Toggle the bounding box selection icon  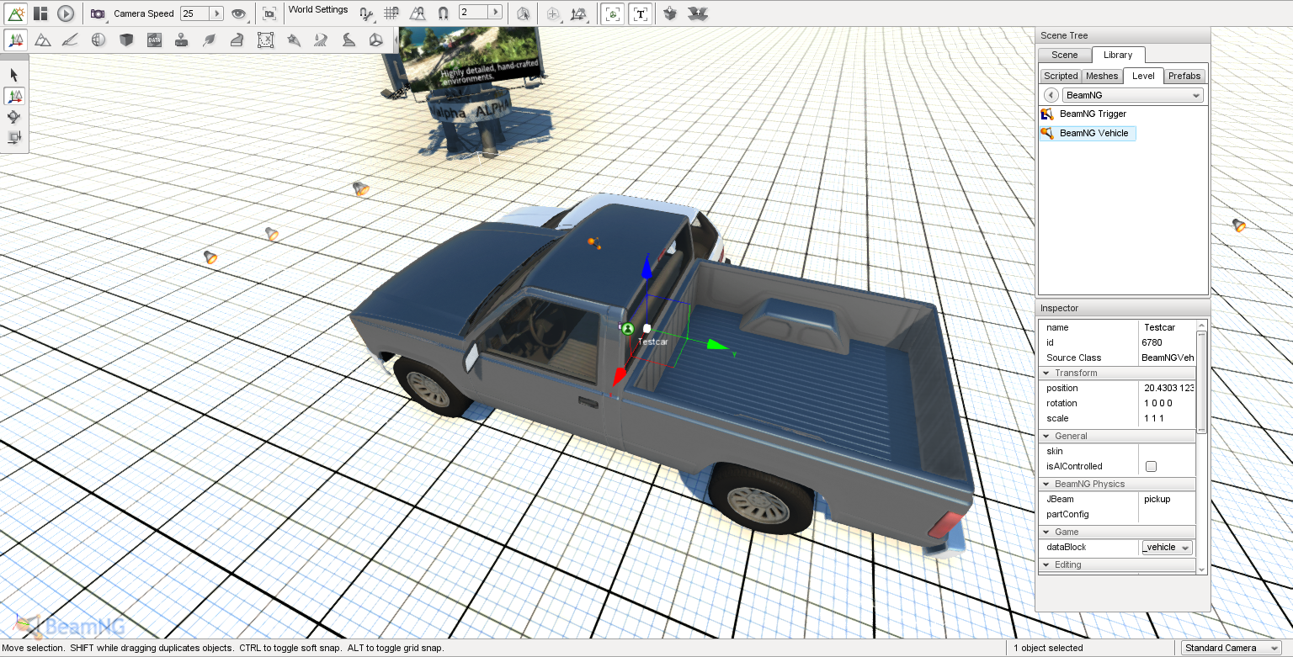click(523, 13)
